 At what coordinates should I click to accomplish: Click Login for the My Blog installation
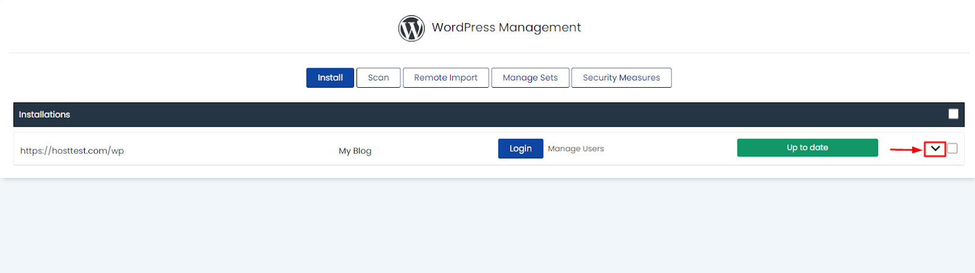click(520, 149)
